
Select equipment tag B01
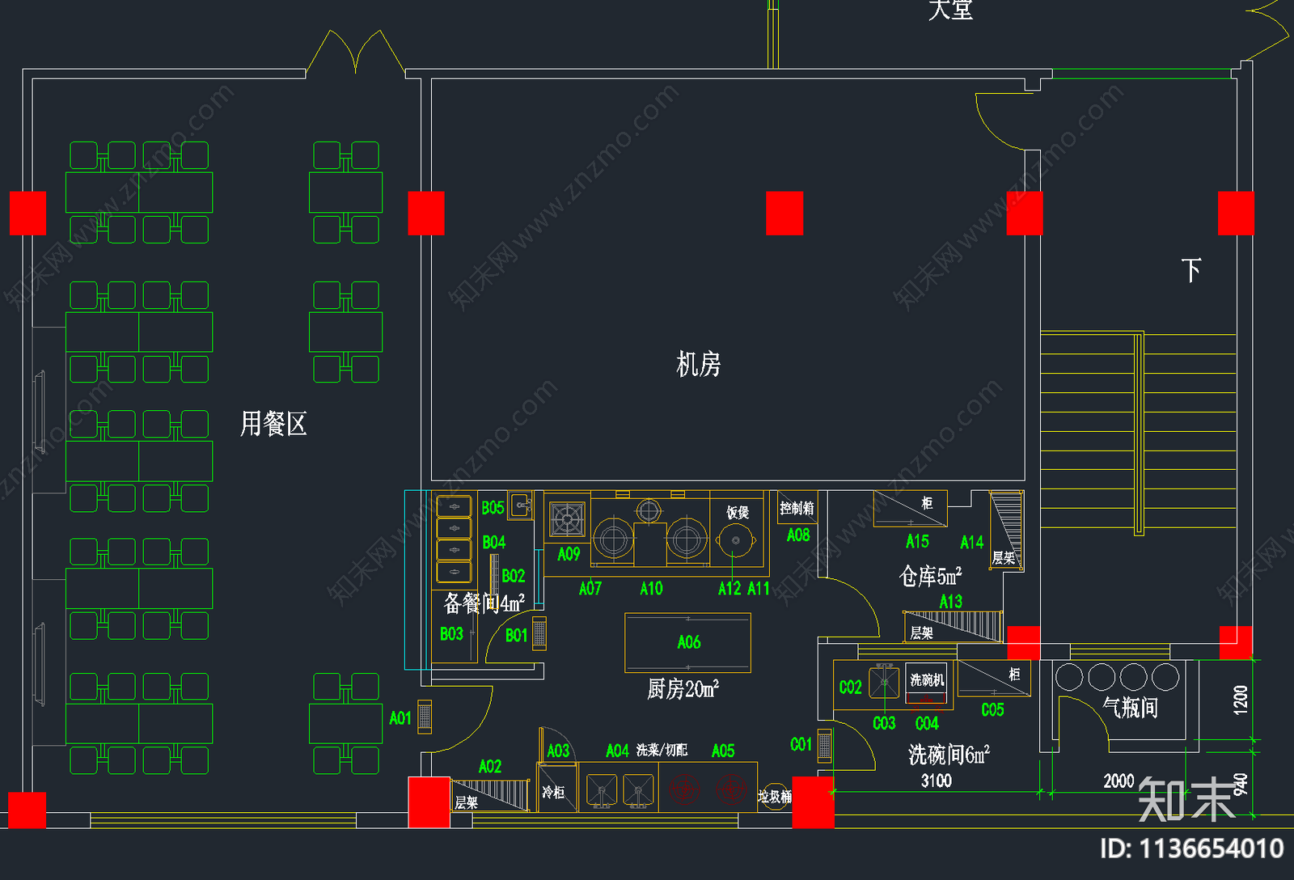point(517,636)
